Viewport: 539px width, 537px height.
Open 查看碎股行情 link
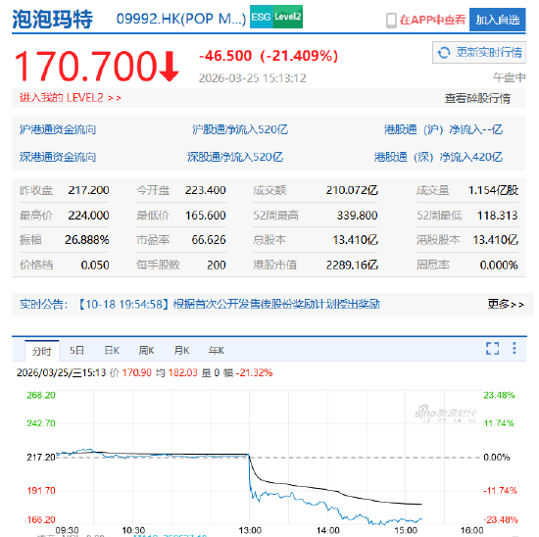[477, 98]
